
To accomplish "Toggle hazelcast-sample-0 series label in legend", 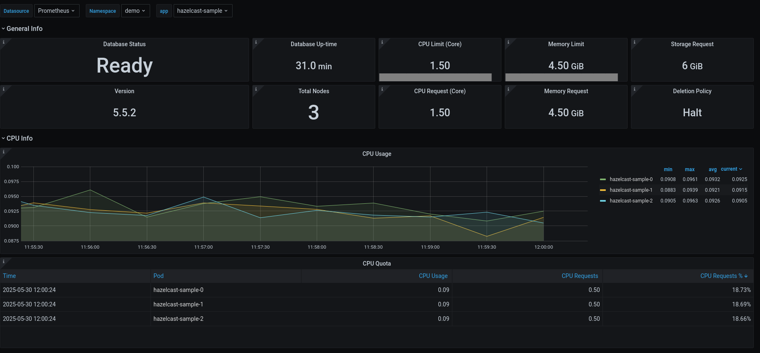I will coord(631,179).
